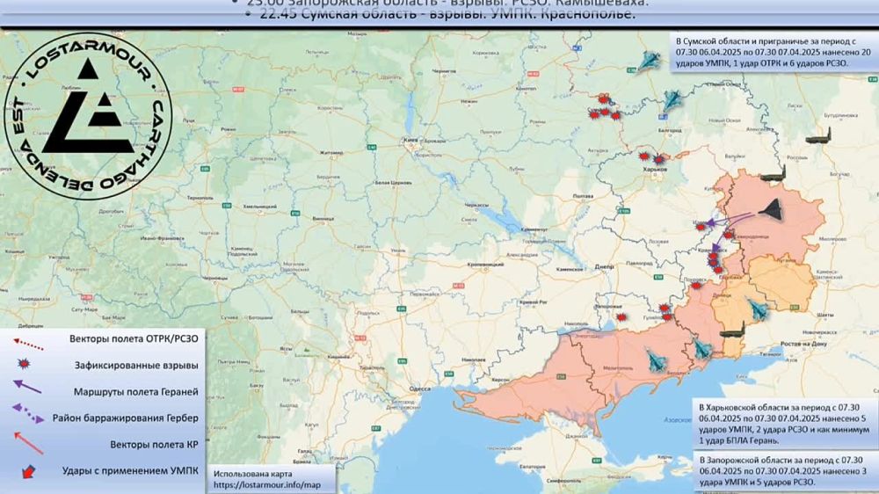Viewport: 879px width, 494px height.
Task: Click the purple arrowhead pointing at Краматорск
Action: pyautogui.click(x=717, y=248)
